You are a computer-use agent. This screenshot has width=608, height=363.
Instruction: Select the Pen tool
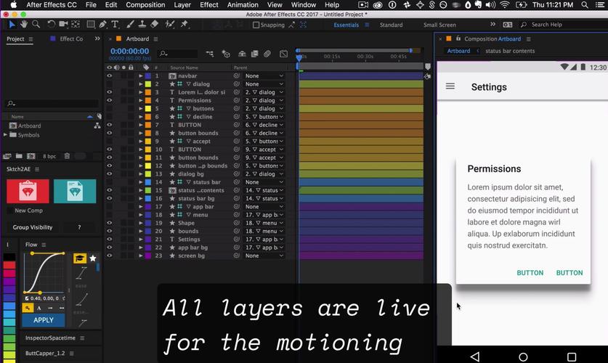(x=102, y=25)
